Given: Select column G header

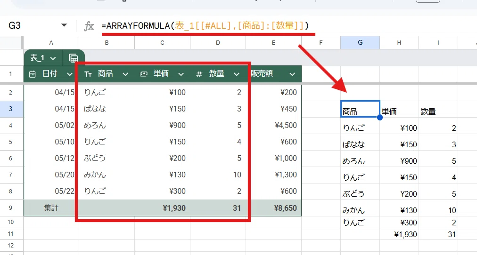Looking at the screenshot, I should click(360, 43).
